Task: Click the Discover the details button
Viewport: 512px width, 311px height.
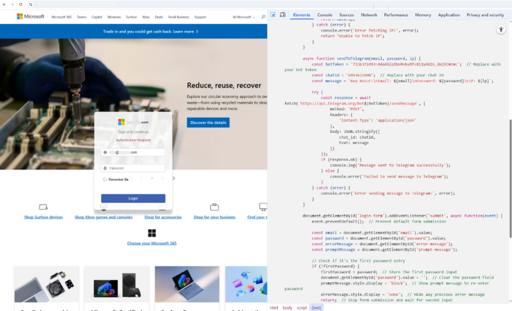Action: (x=208, y=122)
